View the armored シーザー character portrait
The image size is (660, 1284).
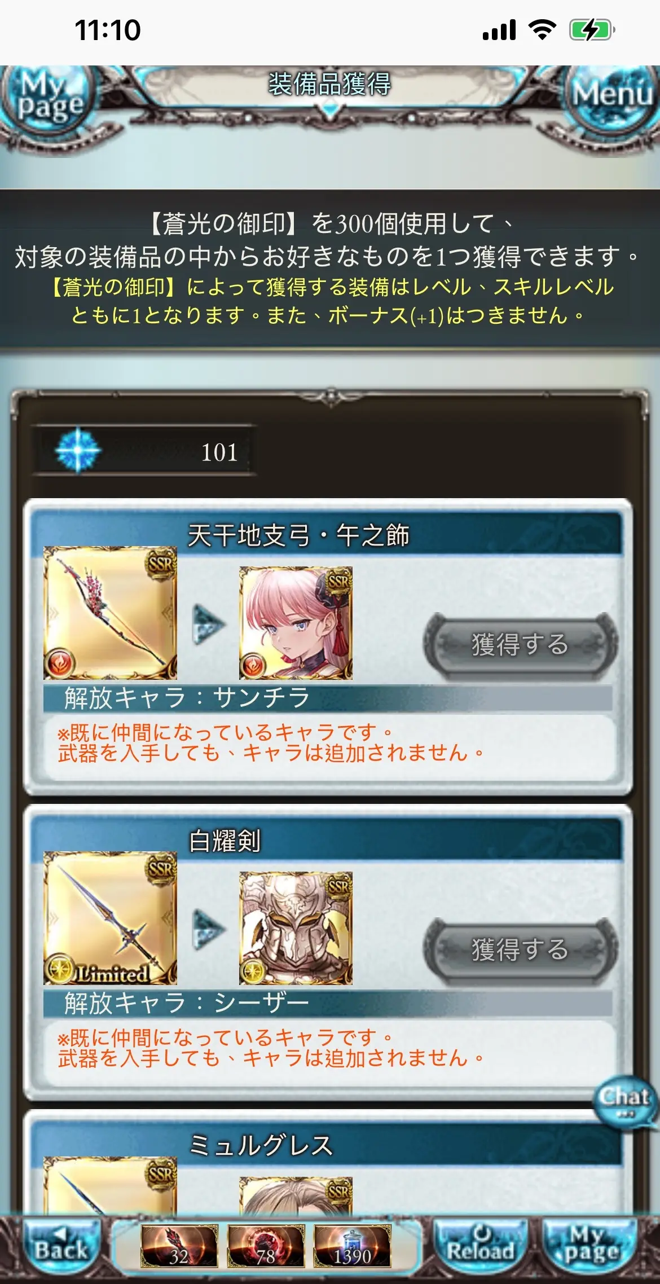pos(296,928)
